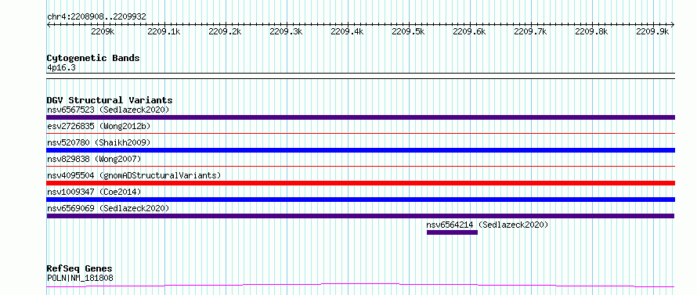697x295 pixels.
Task: Open variant nsv520780 (Shaikh2009) label
Action: 99,142
